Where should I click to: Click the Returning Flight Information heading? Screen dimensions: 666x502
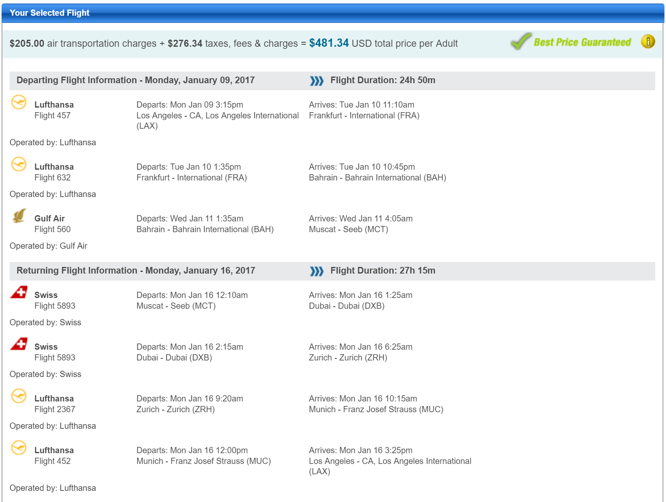(136, 271)
